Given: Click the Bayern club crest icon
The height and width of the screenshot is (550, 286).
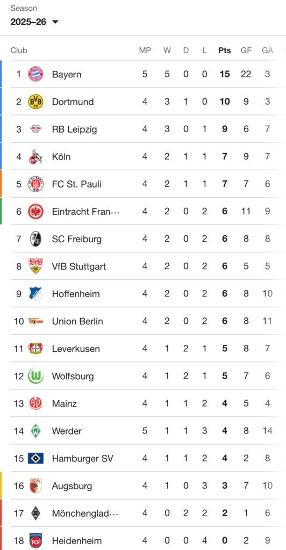Looking at the screenshot, I should pyautogui.click(x=35, y=74).
